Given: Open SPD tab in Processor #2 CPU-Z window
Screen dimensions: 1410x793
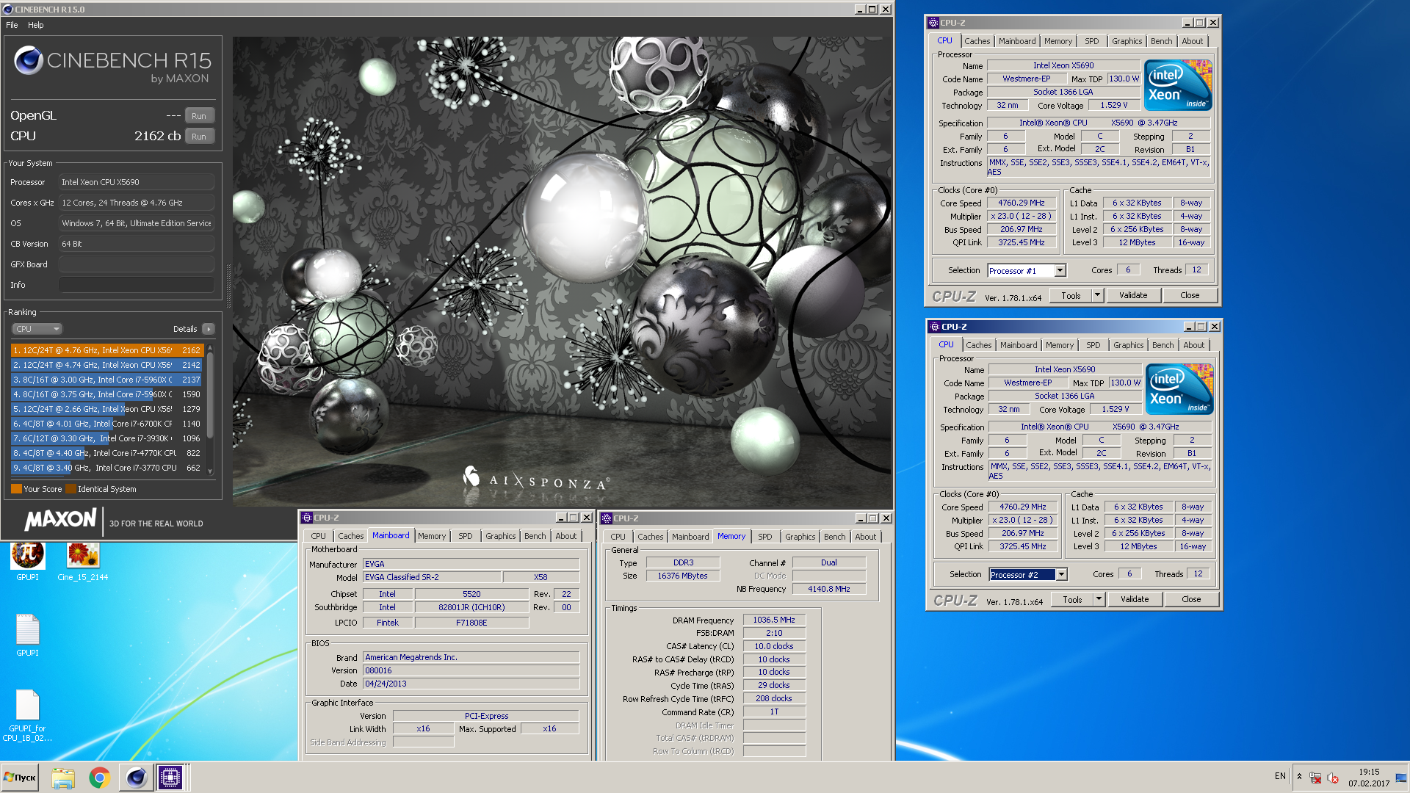Looking at the screenshot, I should click(x=1093, y=345).
